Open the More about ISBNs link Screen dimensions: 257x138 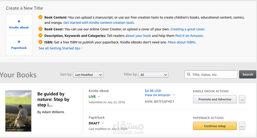(x=182, y=42)
